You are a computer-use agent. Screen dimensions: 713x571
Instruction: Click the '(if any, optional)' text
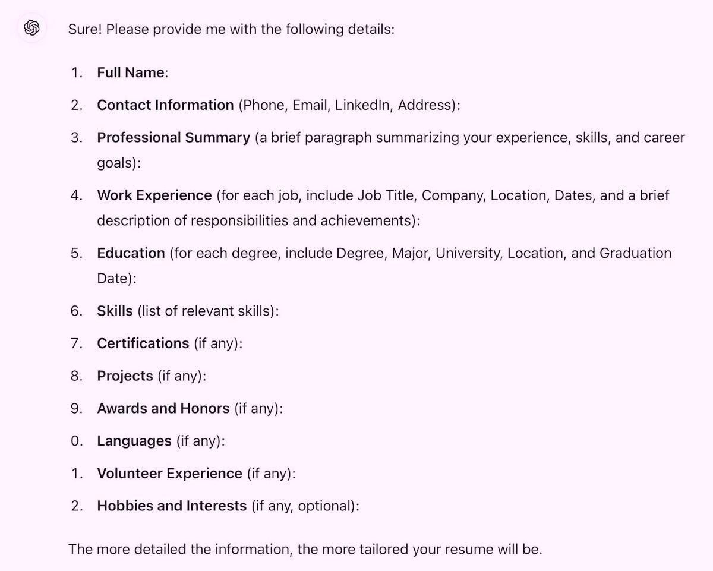coord(305,506)
